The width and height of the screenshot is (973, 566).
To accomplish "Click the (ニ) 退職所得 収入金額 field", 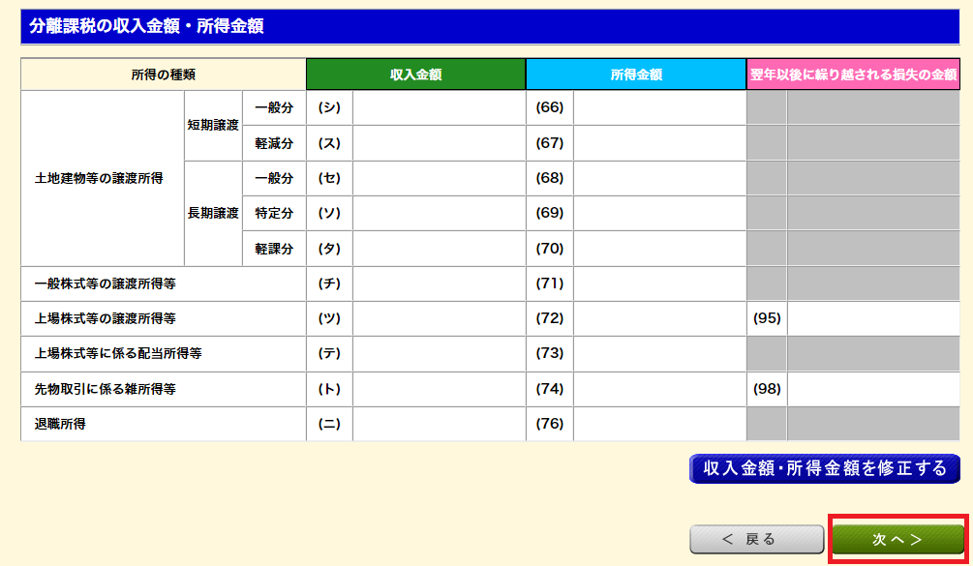I will 439,424.
